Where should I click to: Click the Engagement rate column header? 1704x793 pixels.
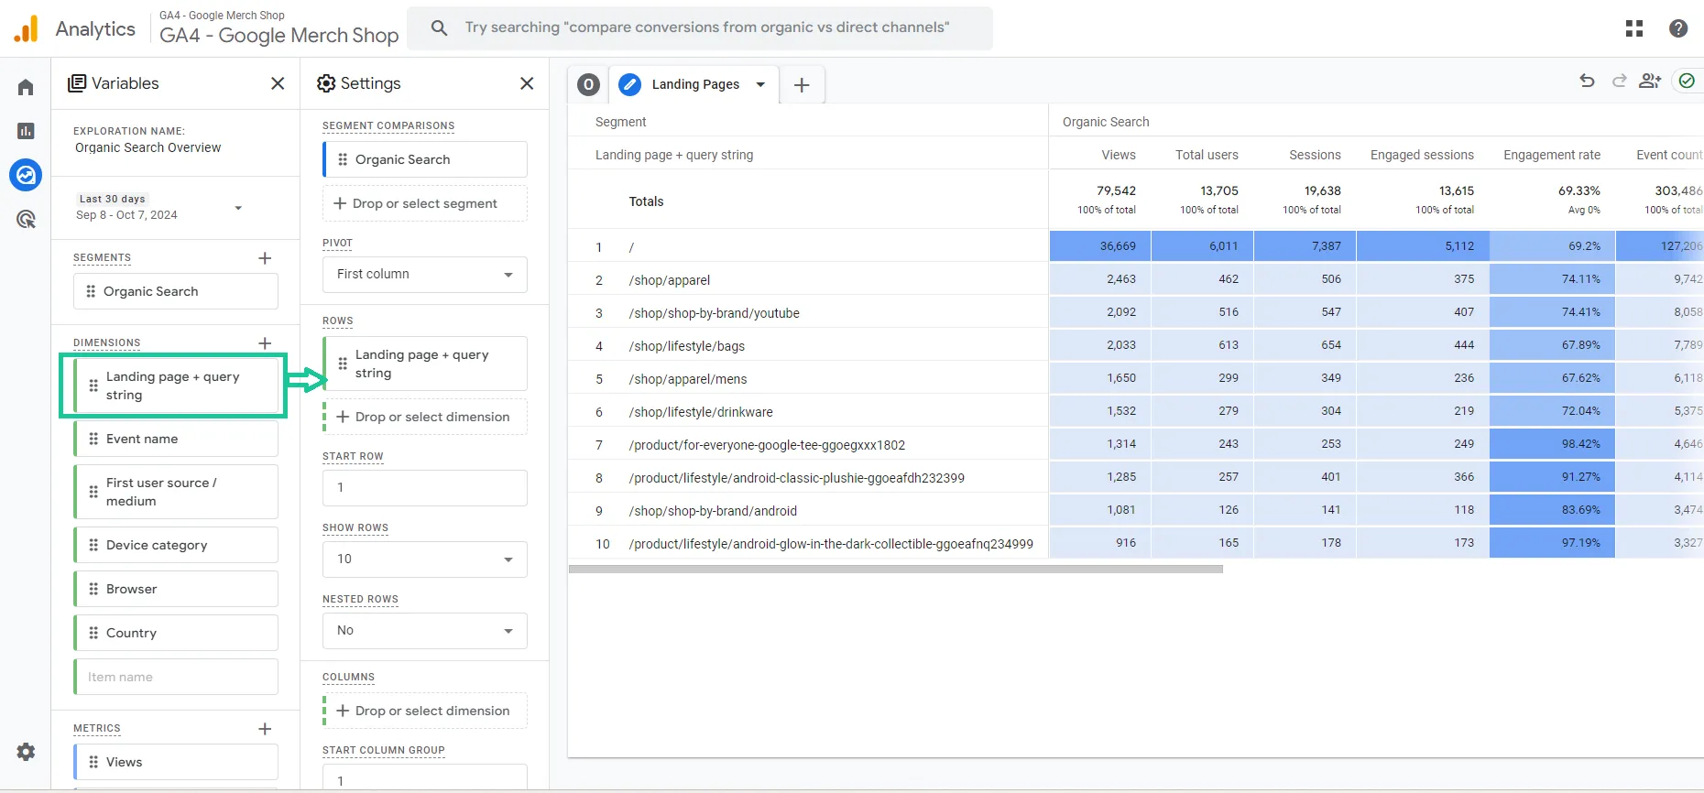click(1552, 155)
